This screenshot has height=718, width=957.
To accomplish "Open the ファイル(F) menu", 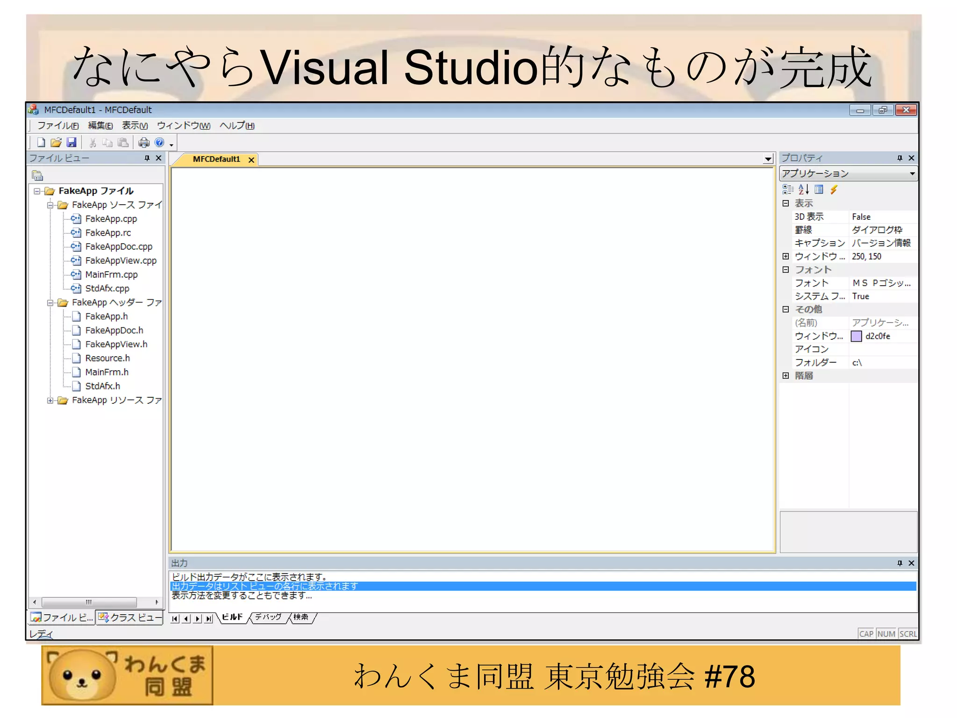I will pyautogui.click(x=58, y=125).
